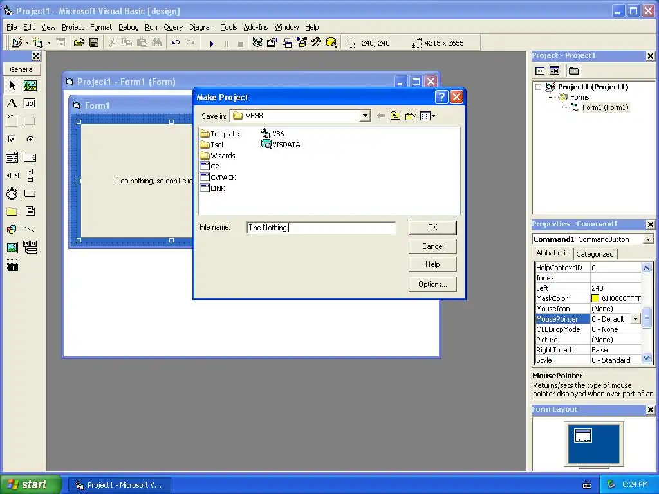
Task: Select the Line control tool
Action: [x=30, y=230]
